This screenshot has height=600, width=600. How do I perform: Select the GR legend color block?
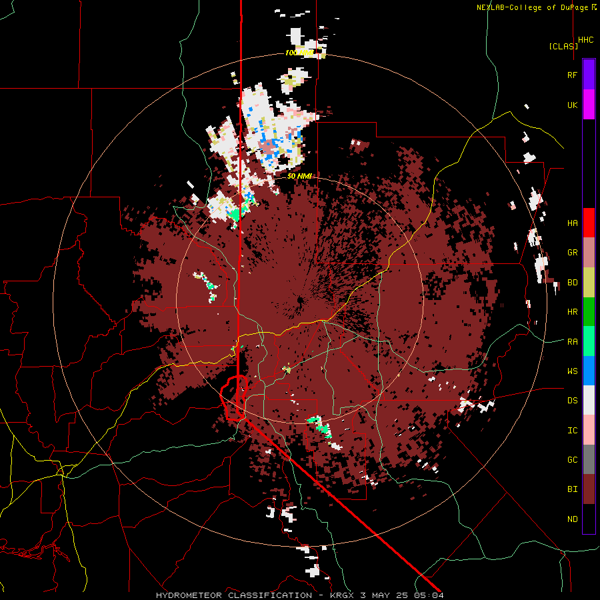click(589, 253)
